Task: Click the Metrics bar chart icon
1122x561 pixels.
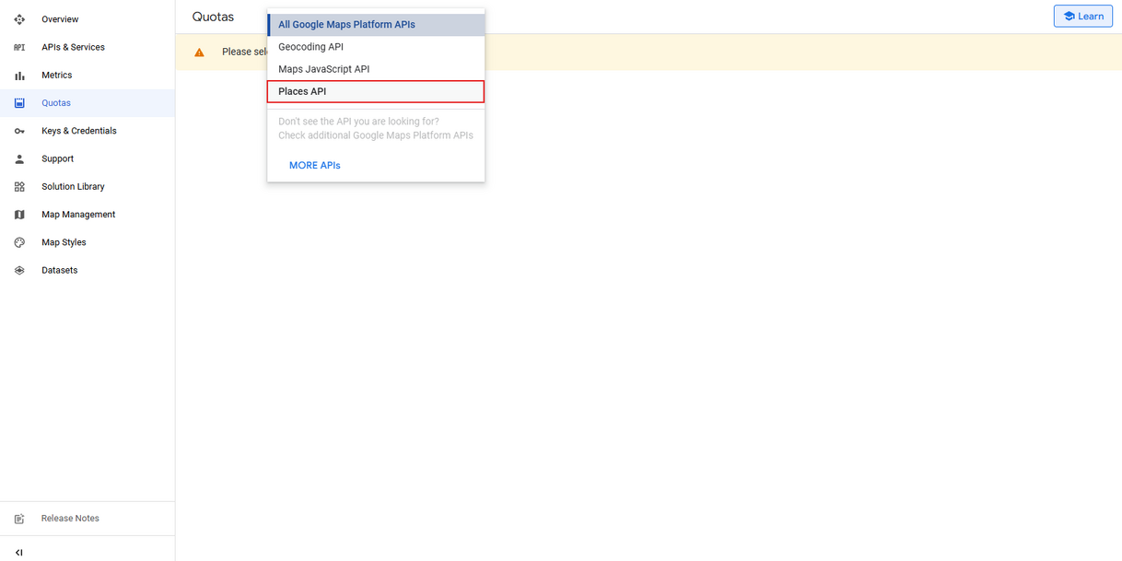Action: tap(19, 76)
